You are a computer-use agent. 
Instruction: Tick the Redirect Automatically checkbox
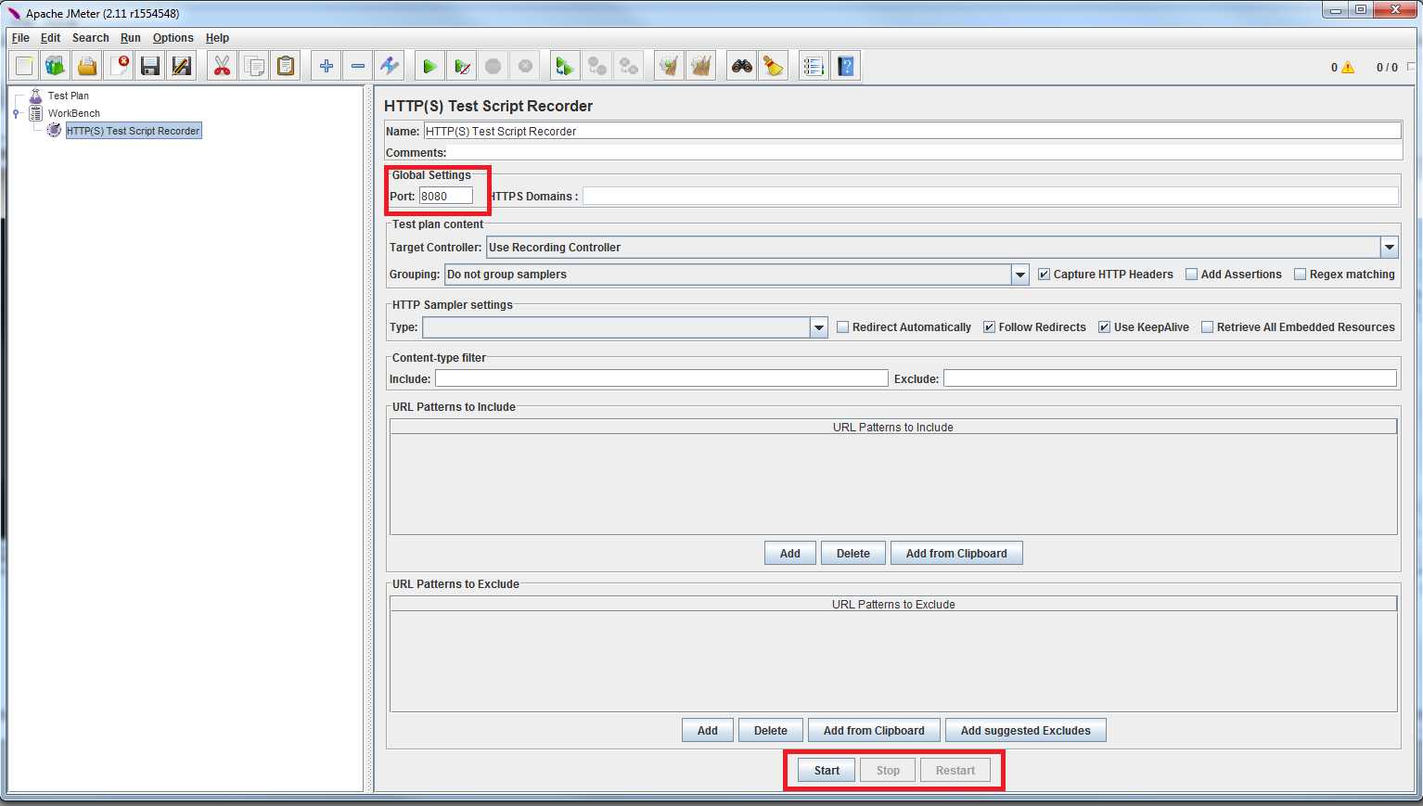tap(843, 327)
